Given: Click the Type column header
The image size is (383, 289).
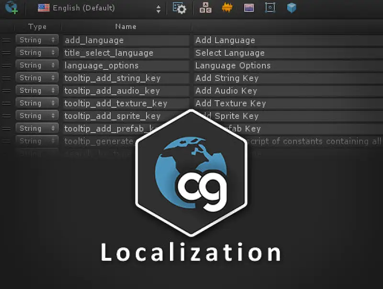Looking at the screenshot, I should 37,26.
